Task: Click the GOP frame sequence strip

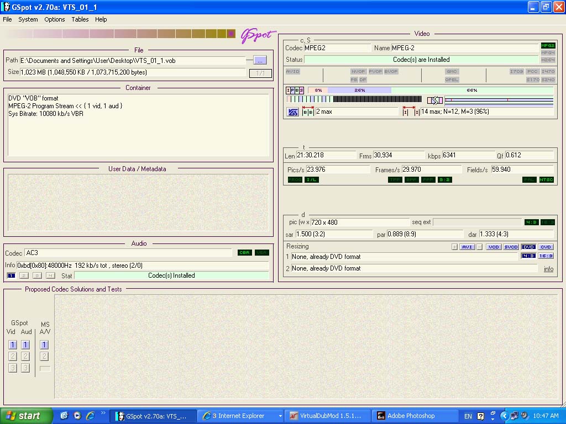Action: [x=354, y=99]
